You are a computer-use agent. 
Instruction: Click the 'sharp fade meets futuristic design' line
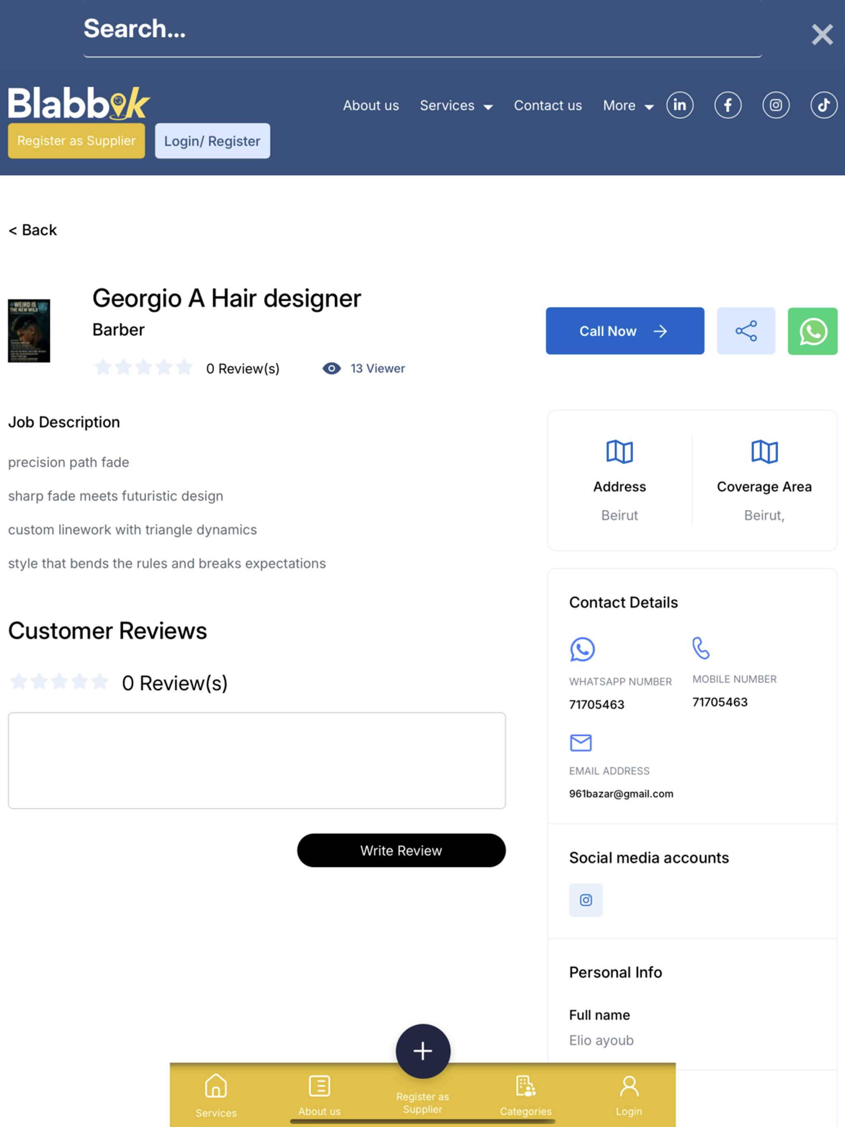(115, 496)
